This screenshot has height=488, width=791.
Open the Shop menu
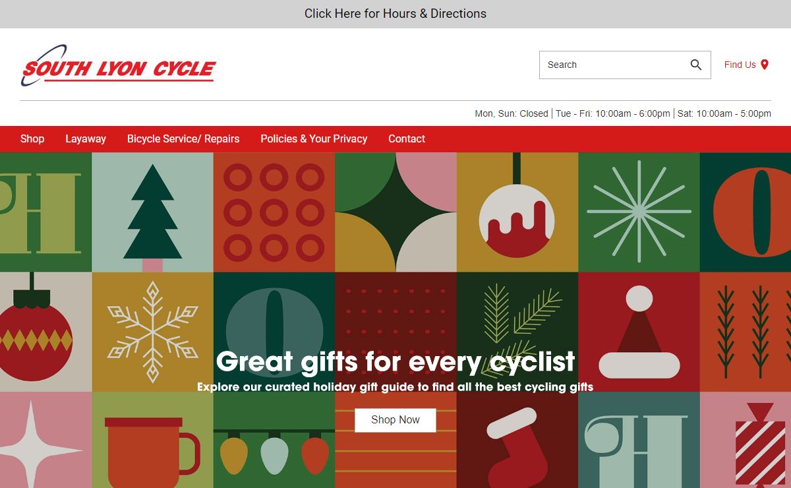pyautogui.click(x=32, y=139)
